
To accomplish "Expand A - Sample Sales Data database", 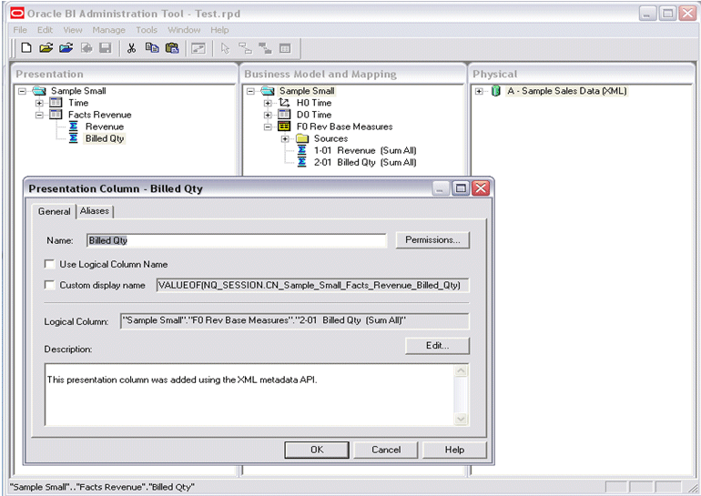I will [x=479, y=91].
